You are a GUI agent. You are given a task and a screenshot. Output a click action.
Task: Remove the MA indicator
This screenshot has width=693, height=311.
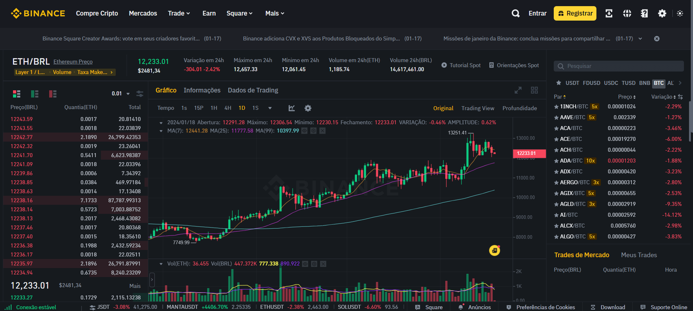[323, 131]
